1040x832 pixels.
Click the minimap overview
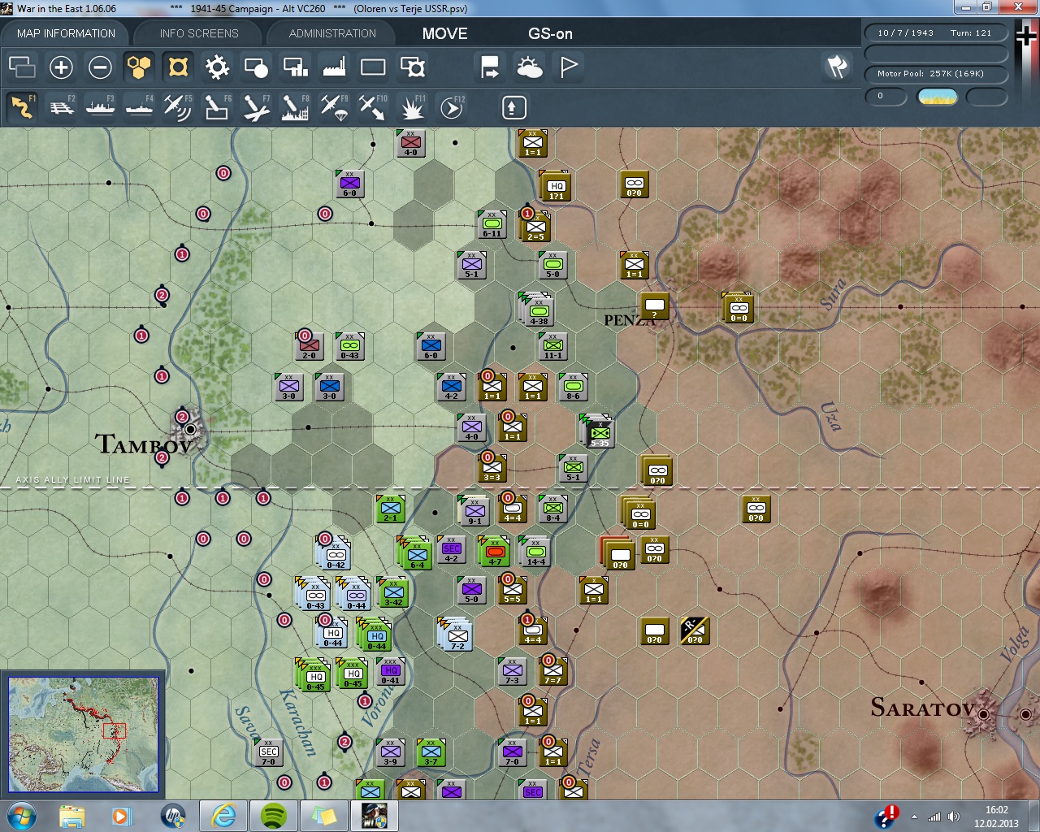coord(84,734)
